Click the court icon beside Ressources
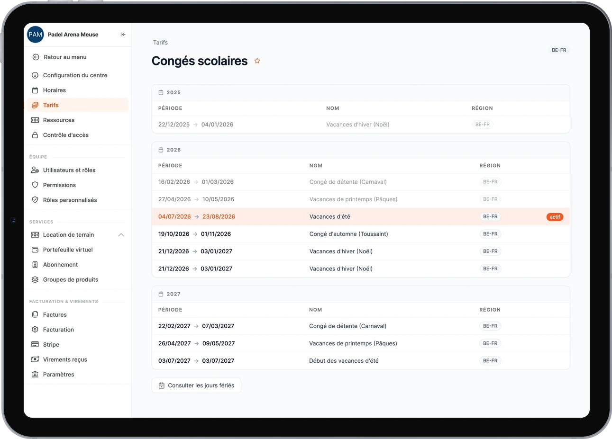 35,120
